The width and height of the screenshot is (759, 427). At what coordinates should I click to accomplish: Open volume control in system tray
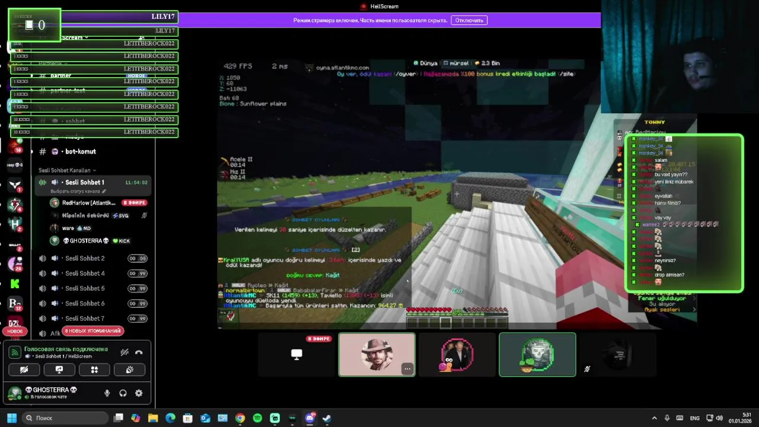click(x=719, y=418)
